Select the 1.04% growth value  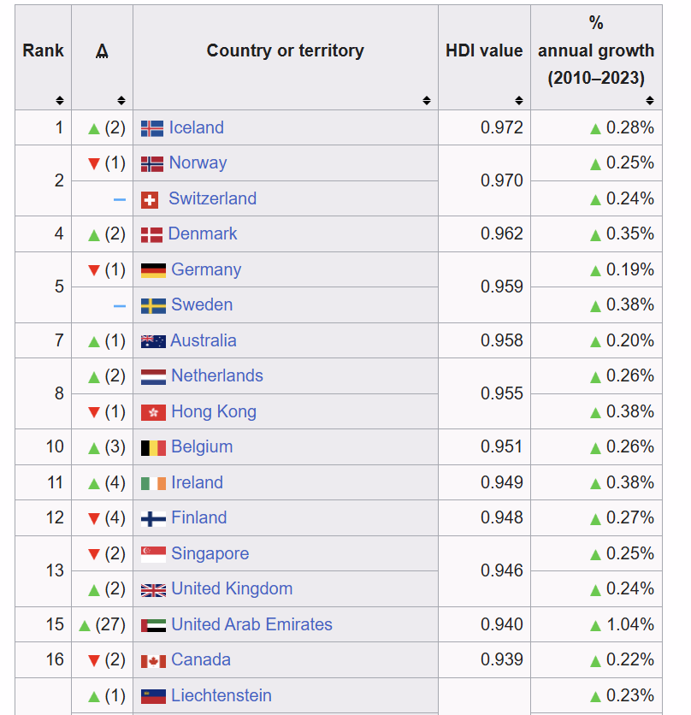pyautogui.click(x=630, y=624)
